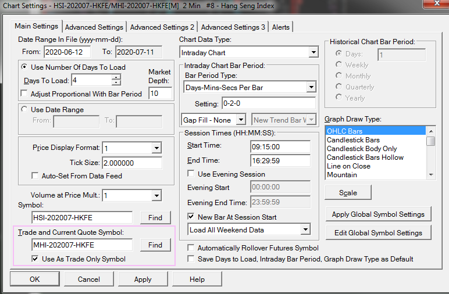449x294 pixels.
Task: Close the Chart Settings dialog
Action: [x=436, y=3]
